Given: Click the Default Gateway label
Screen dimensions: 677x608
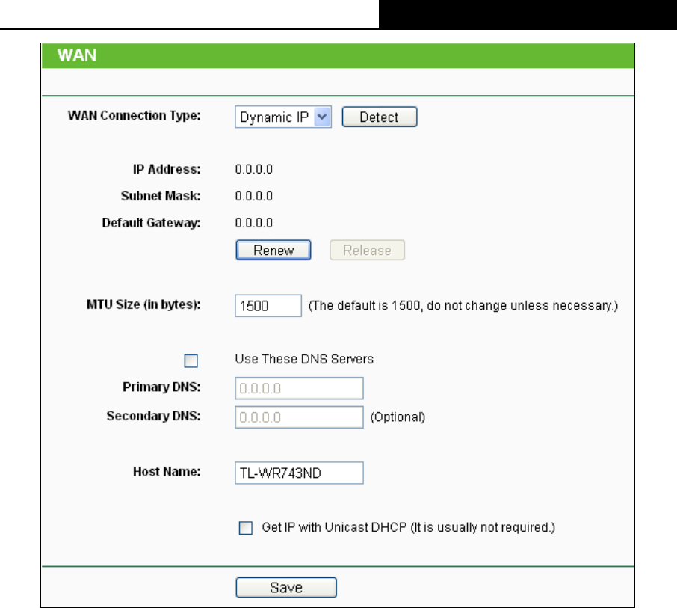Looking at the screenshot, I should pyautogui.click(x=151, y=223).
